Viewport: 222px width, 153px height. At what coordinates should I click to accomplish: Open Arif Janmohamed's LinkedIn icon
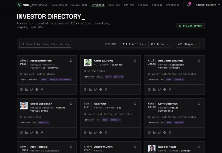click(154, 89)
